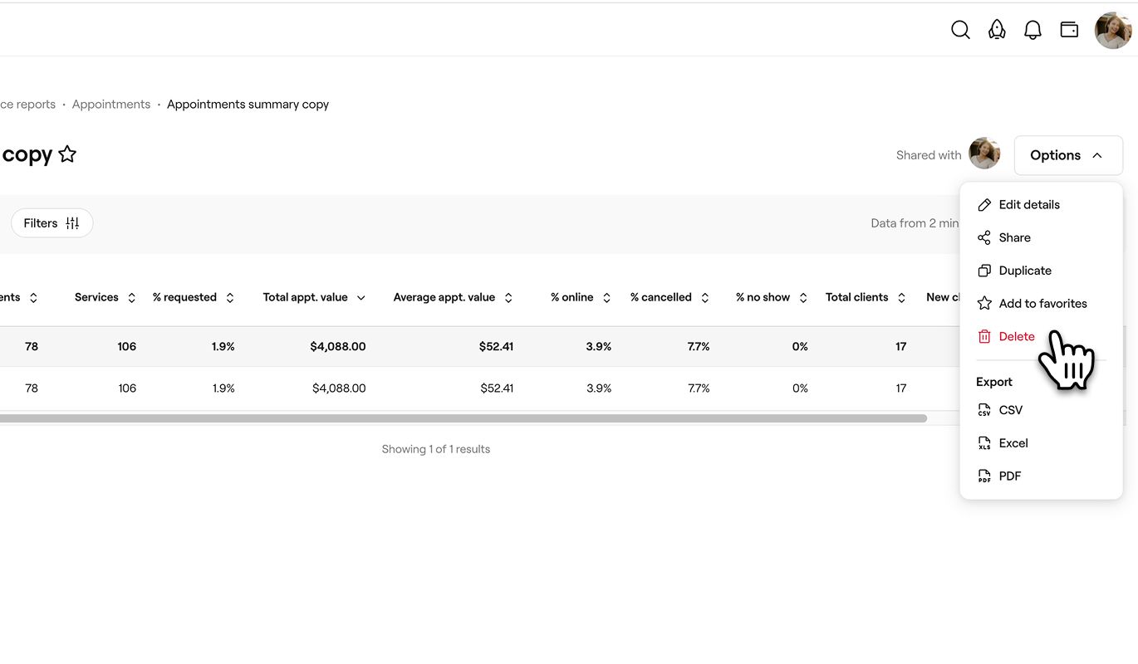1138x664 pixels.
Task: Click Add to favorites option
Action: [x=1042, y=304]
